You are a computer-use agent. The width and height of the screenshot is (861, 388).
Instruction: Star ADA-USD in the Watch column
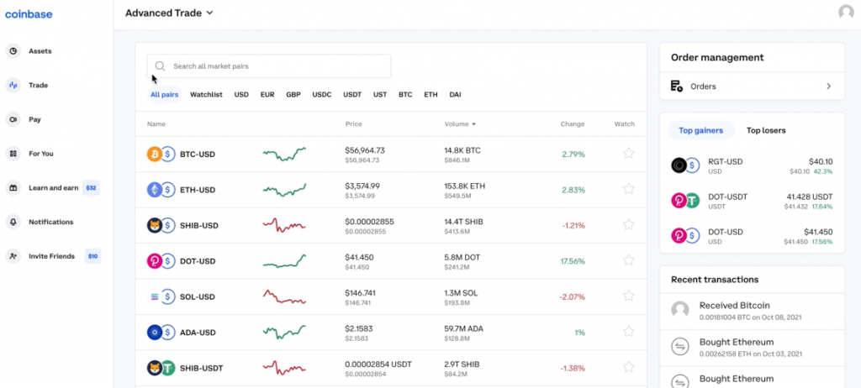(x=629, y=332)
